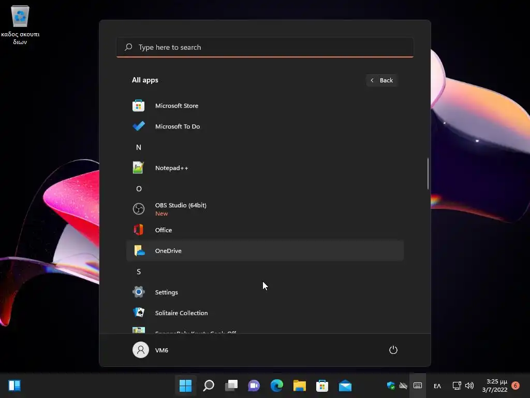Open the Mail app on taskbar
This screenshot has width=530, height=398.
(345, 386)
